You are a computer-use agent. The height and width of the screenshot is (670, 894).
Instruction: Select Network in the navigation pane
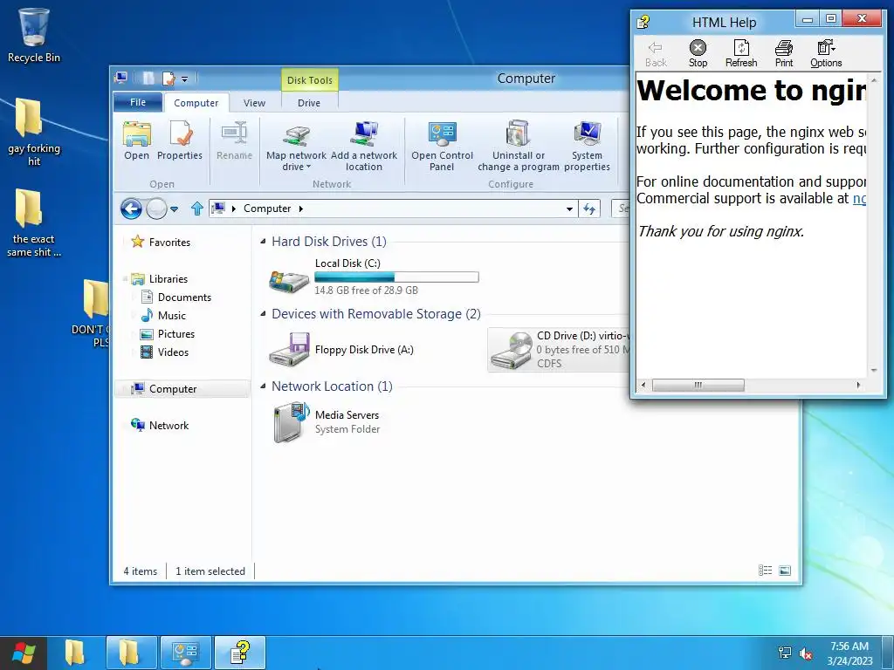click(168, 426)
